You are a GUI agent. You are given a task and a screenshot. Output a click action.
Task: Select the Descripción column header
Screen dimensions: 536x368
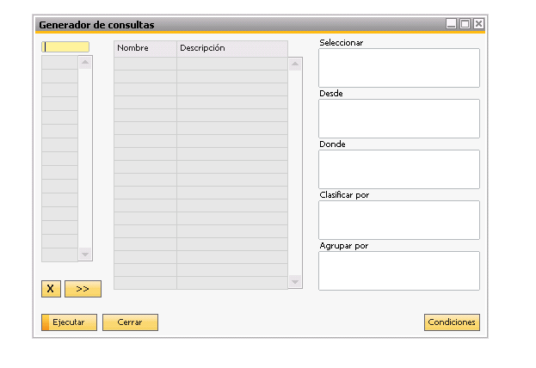(231, 48)
